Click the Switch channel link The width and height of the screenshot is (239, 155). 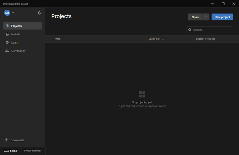click(32, 151)
